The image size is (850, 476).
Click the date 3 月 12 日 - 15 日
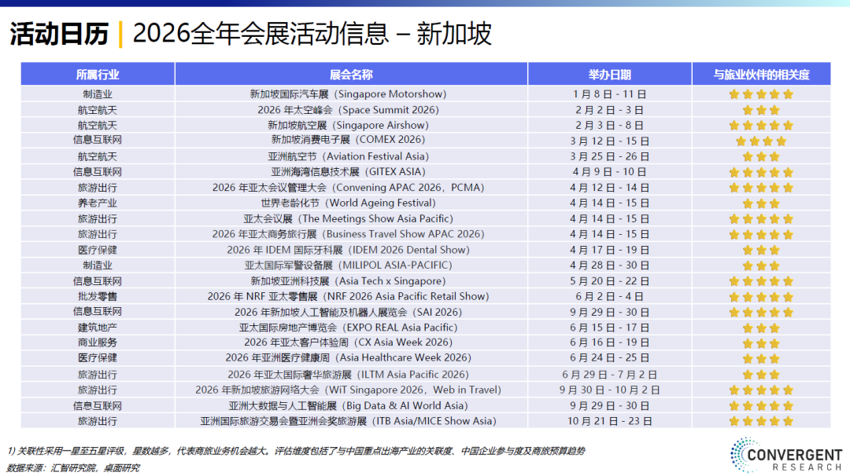609,141
